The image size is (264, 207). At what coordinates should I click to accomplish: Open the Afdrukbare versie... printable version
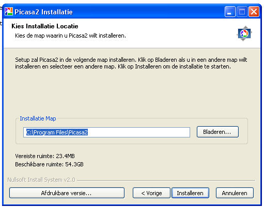click(x=67, y=193)
